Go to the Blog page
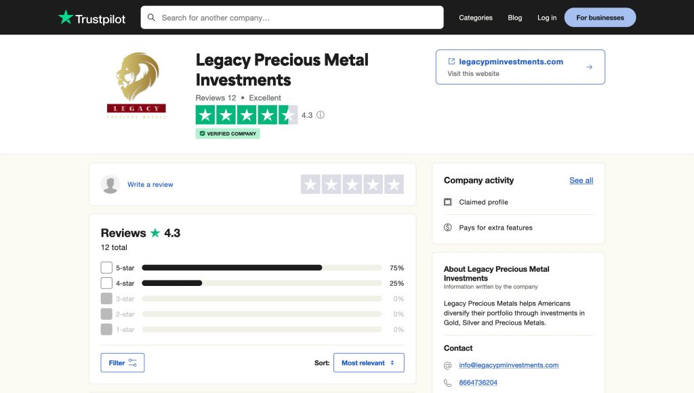The width and height of the screenshot is (694, 393). pos(515,18)
